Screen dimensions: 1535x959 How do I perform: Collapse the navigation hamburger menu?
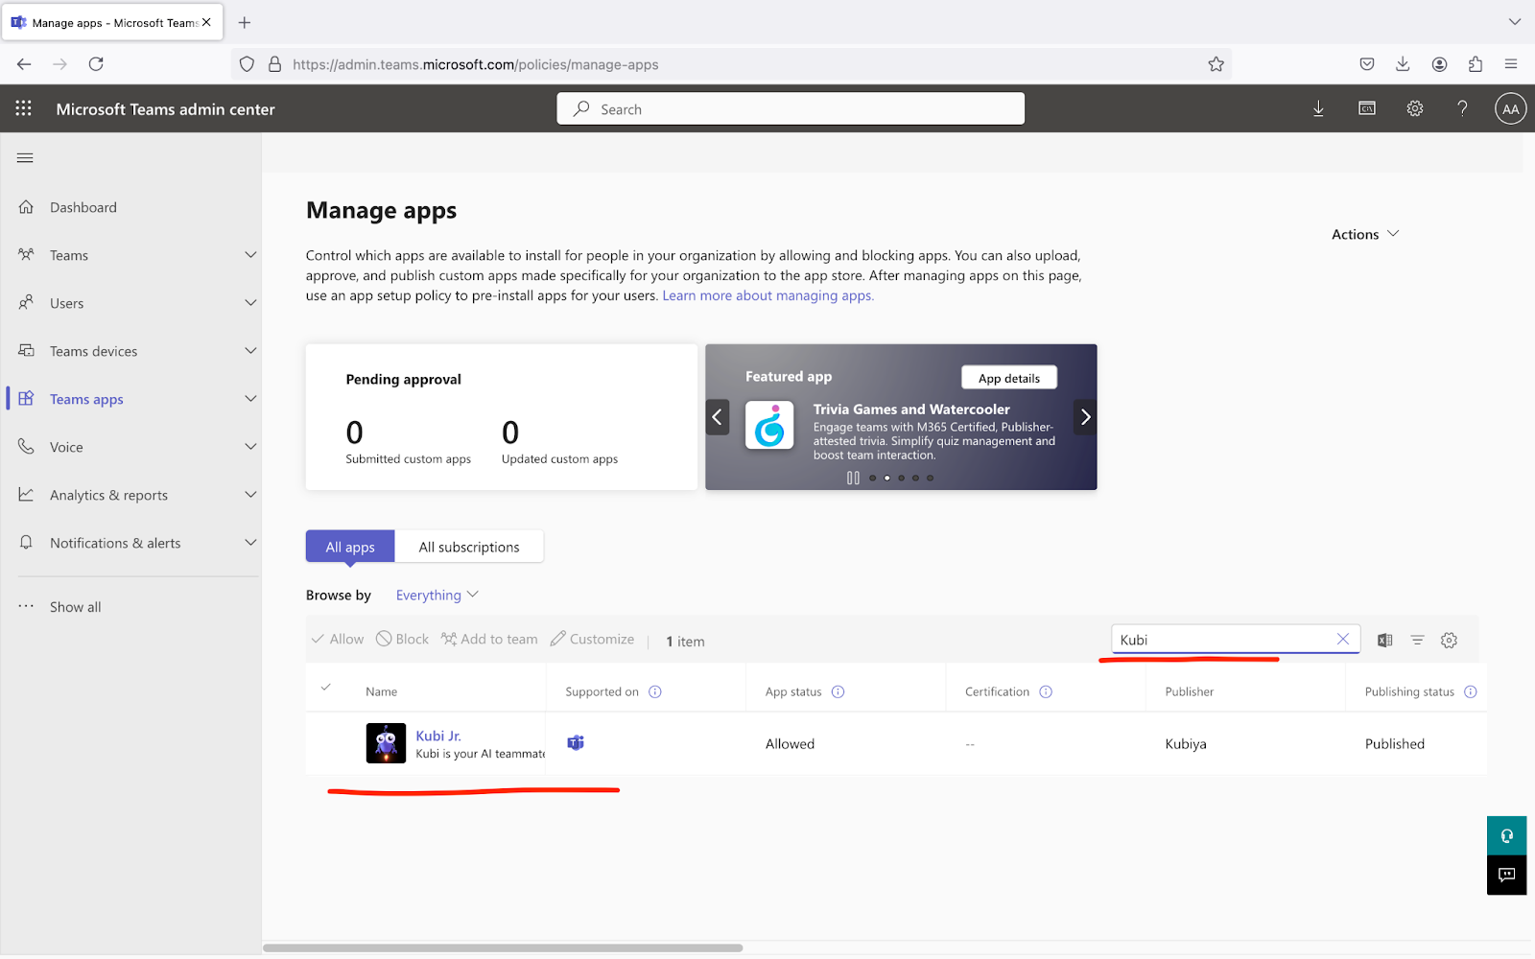point(25,158)
